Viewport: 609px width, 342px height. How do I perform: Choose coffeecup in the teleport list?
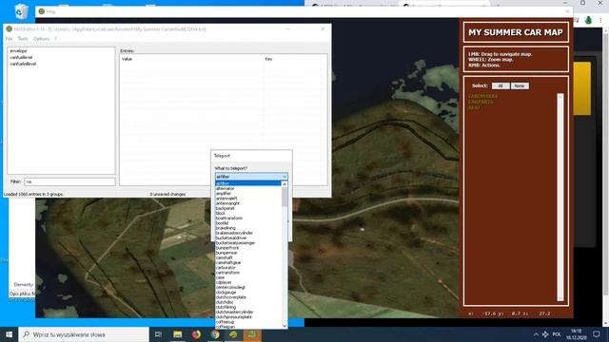click(248, 322)
